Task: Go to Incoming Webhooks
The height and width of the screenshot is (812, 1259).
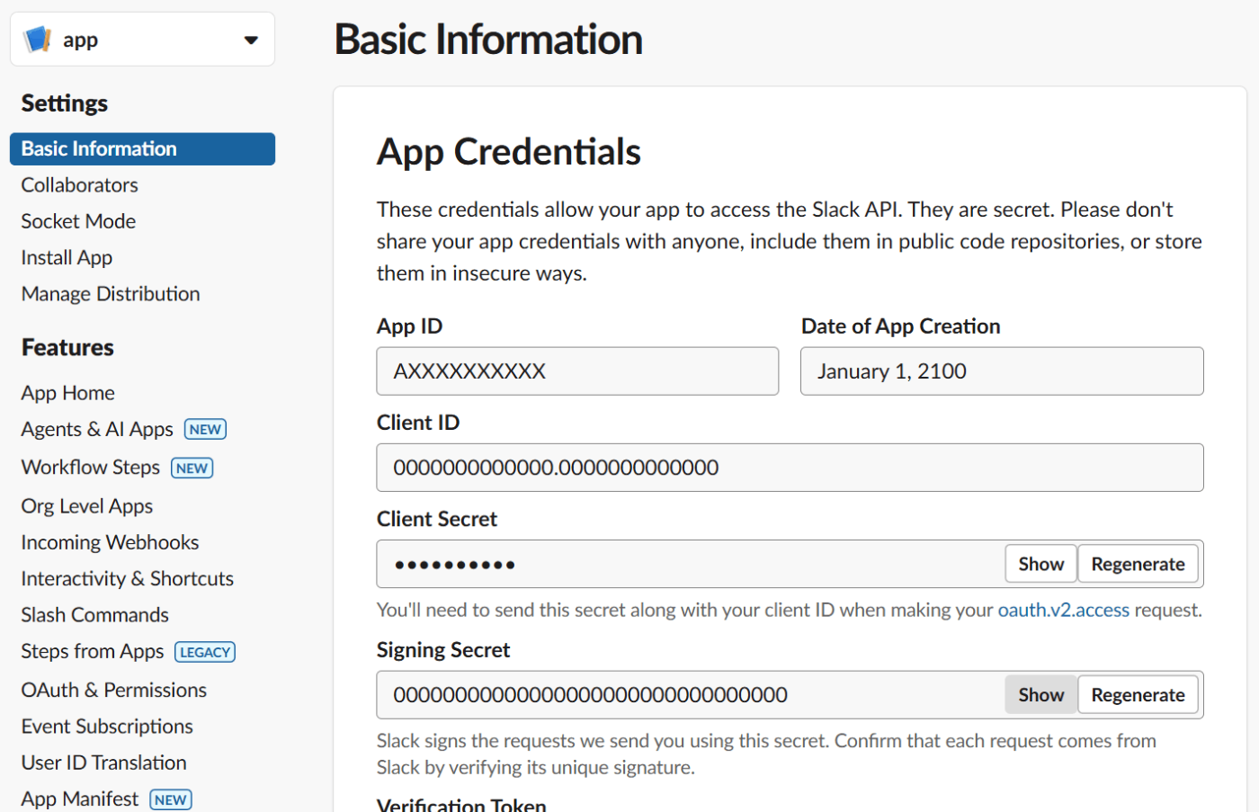Action: point(110,542)
